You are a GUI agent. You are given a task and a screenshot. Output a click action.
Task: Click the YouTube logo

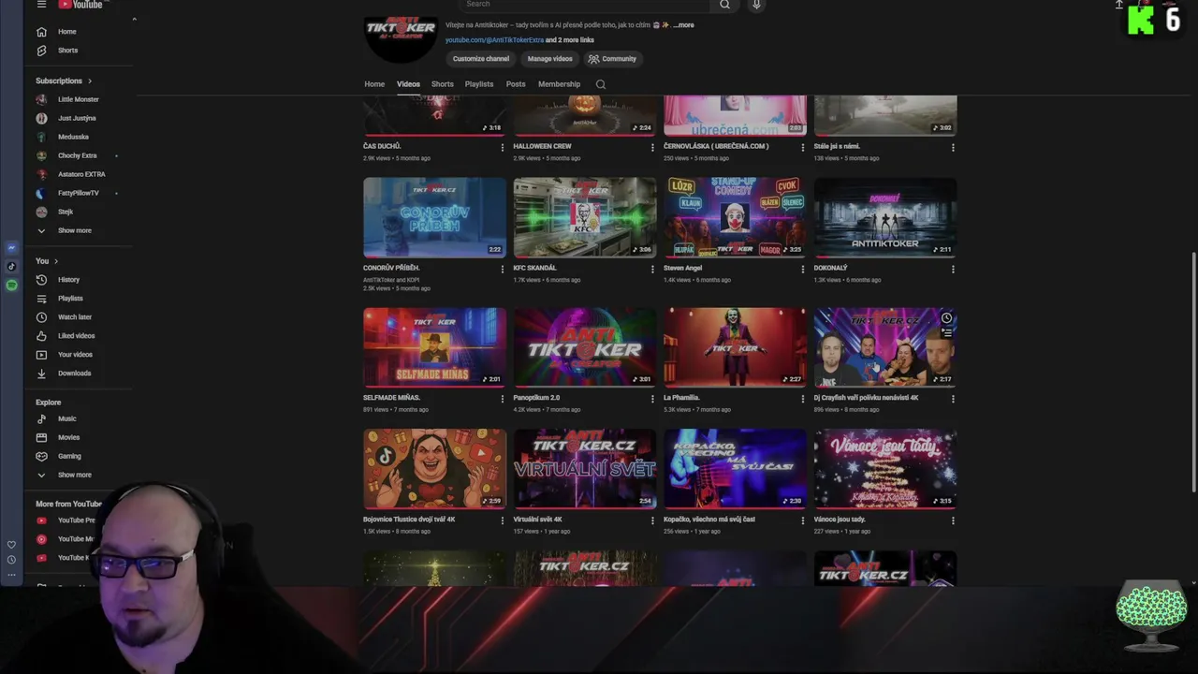(x=80, y=5)
